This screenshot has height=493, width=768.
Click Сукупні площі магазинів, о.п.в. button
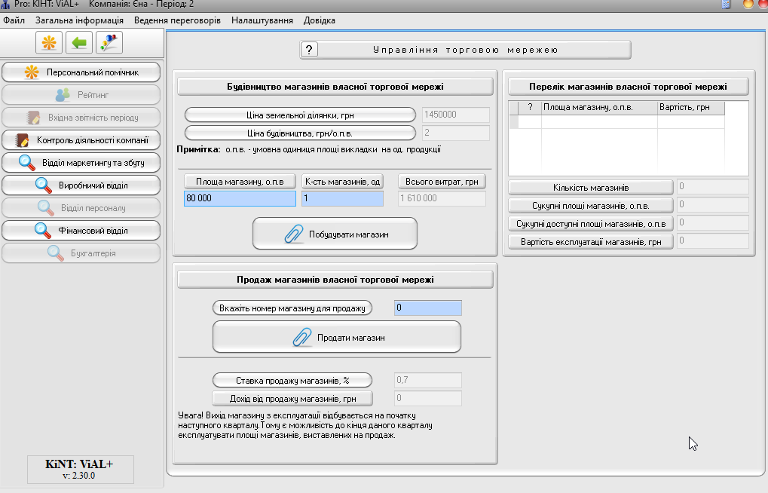[x=591, y=205]
